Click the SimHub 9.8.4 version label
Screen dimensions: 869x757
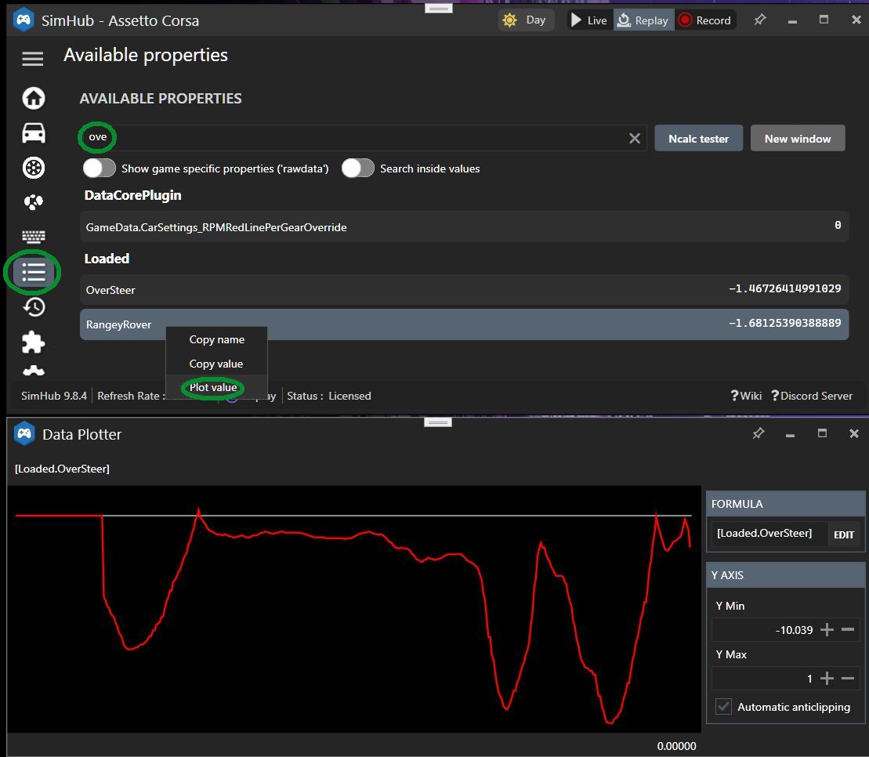click(54, 396)
